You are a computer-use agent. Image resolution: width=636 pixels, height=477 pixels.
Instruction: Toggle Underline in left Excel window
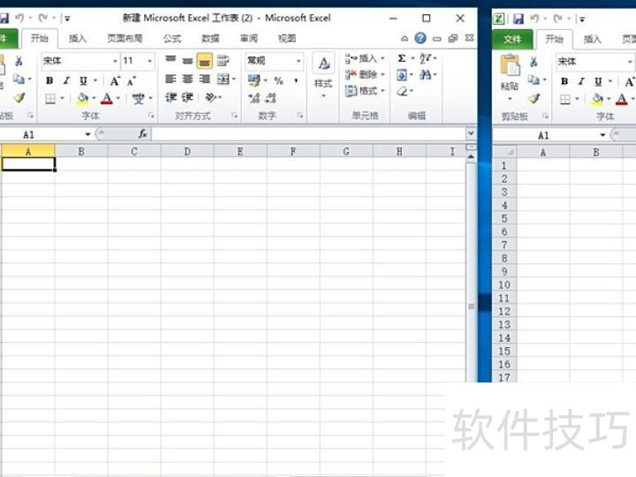(x=83, y=80)
